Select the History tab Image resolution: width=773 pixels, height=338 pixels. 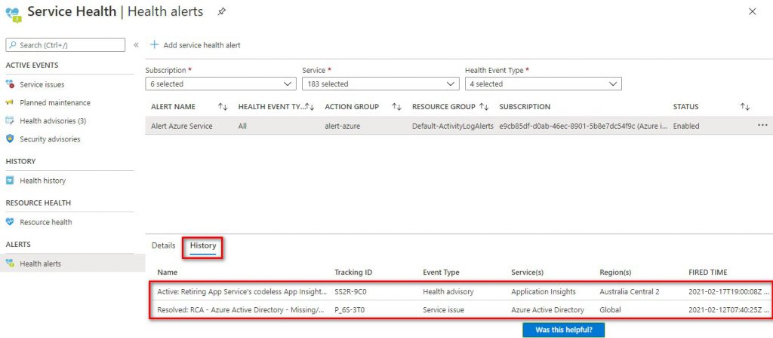(x=203, y=245)
